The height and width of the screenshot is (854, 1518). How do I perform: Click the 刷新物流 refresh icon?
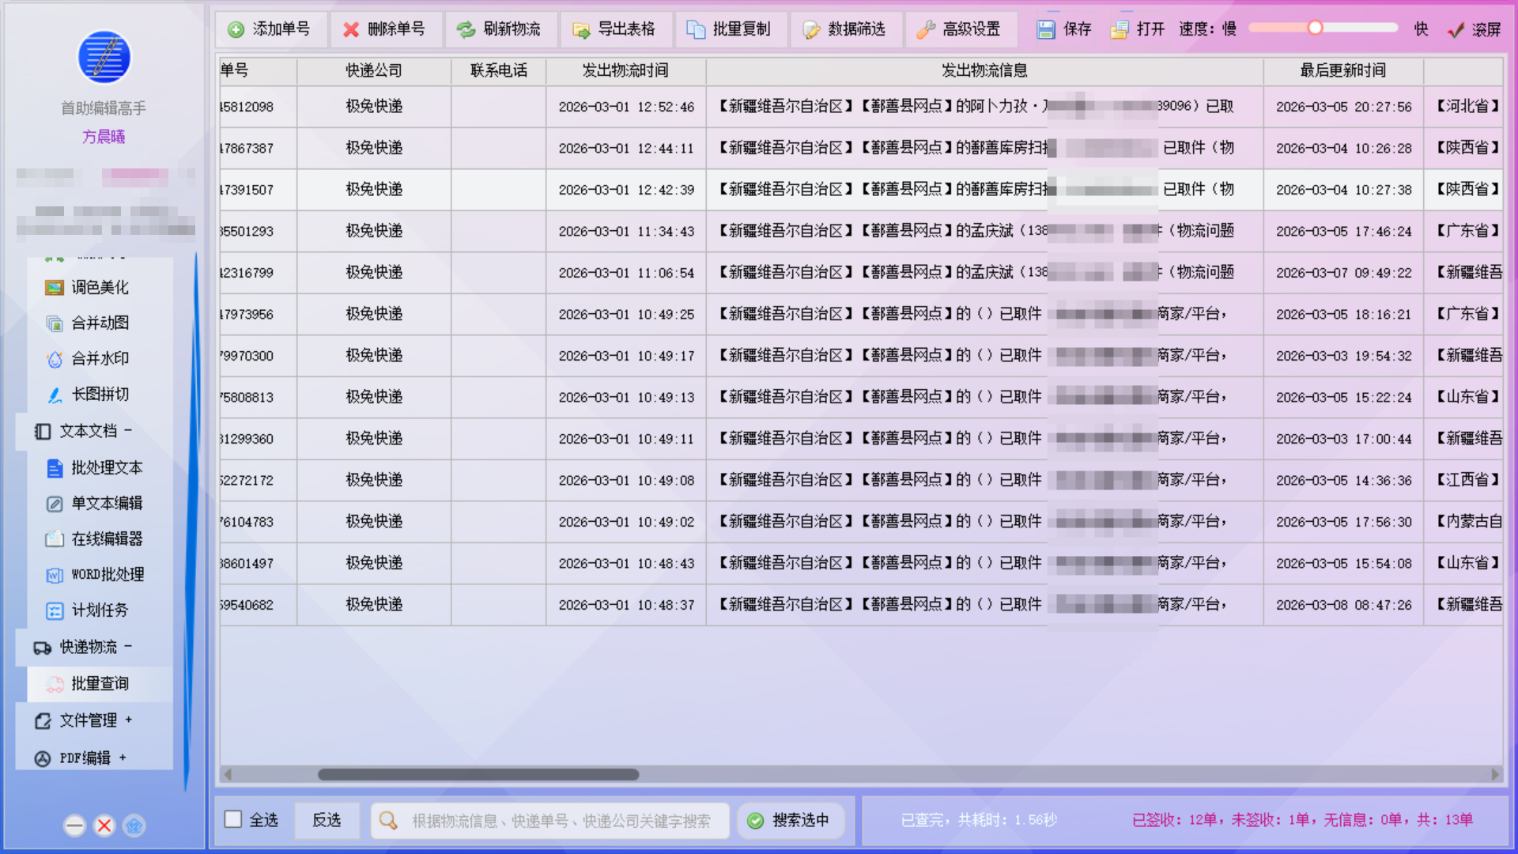coord(466,30)
